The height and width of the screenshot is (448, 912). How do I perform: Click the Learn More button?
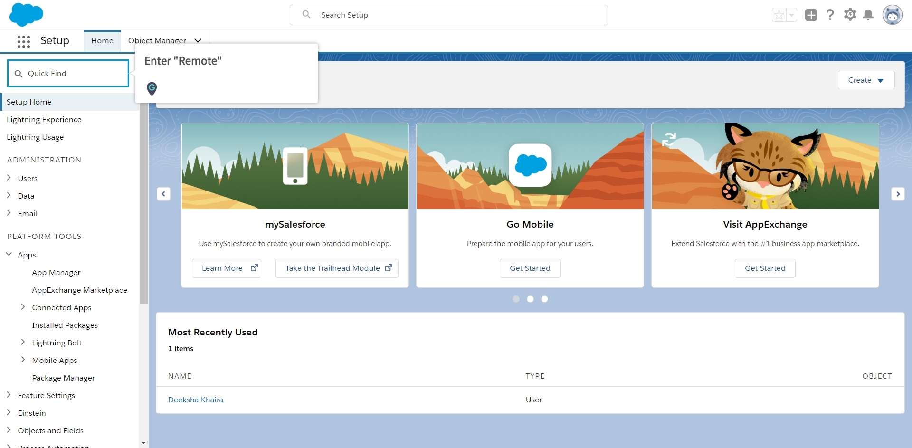point(227,268)
